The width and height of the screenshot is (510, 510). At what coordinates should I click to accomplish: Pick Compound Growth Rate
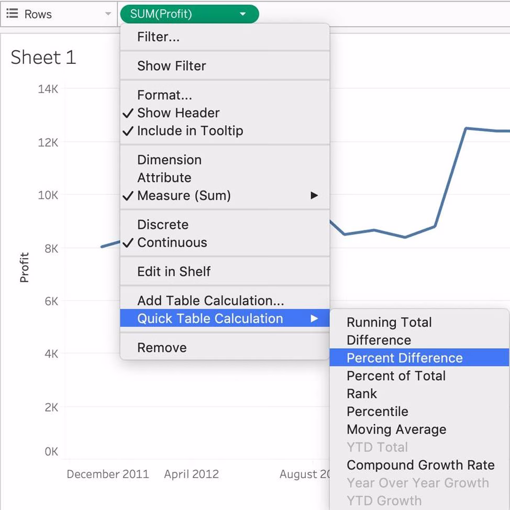420,465
